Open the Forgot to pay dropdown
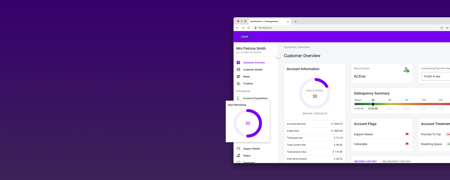 [435, 76]
